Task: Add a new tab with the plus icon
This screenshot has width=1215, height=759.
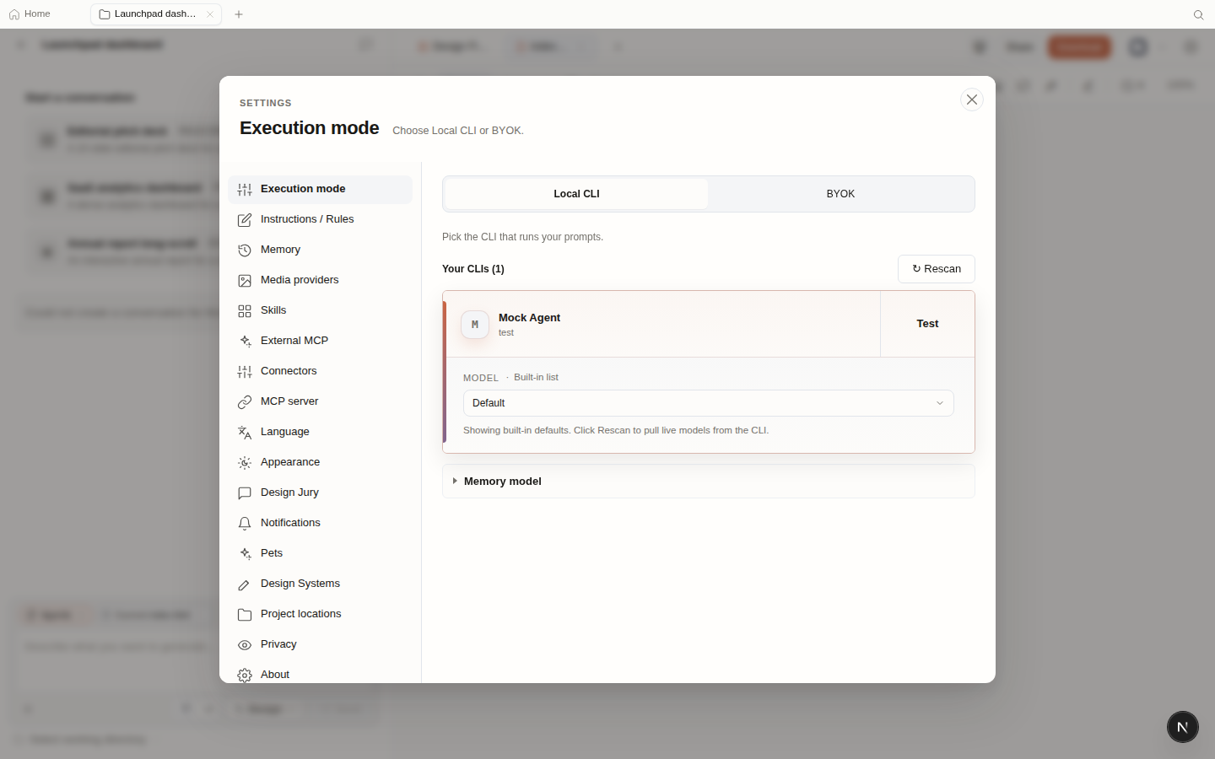Action: pyautogui.click(x=239, y=14)
